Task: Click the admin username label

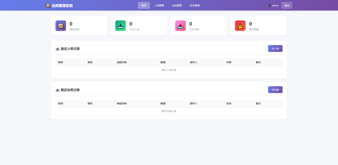Action: coord(275,5)
